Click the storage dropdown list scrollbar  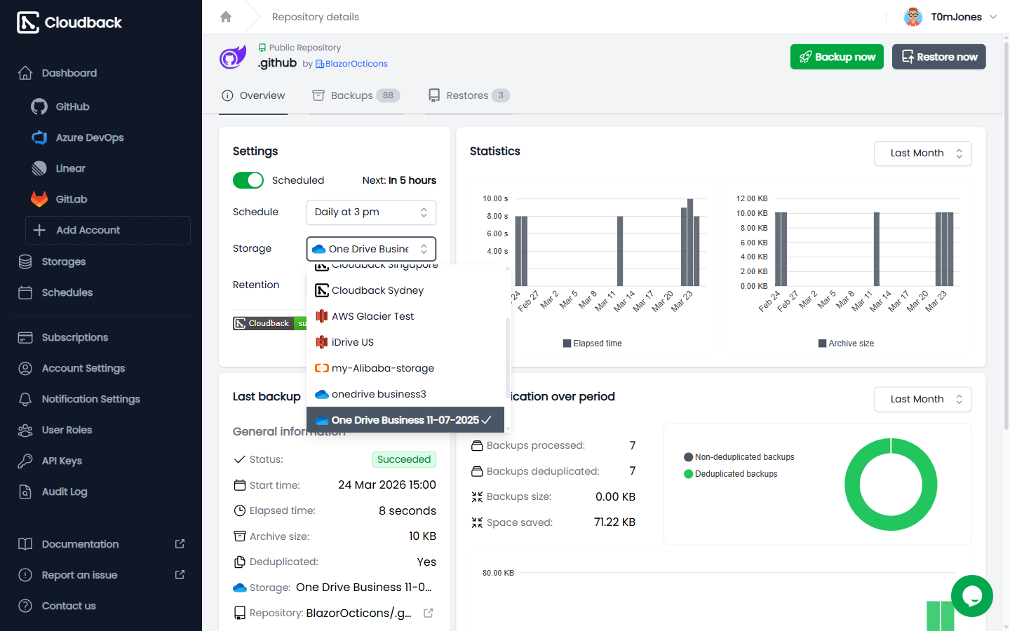pyautogui.click(x=508, y=358)
